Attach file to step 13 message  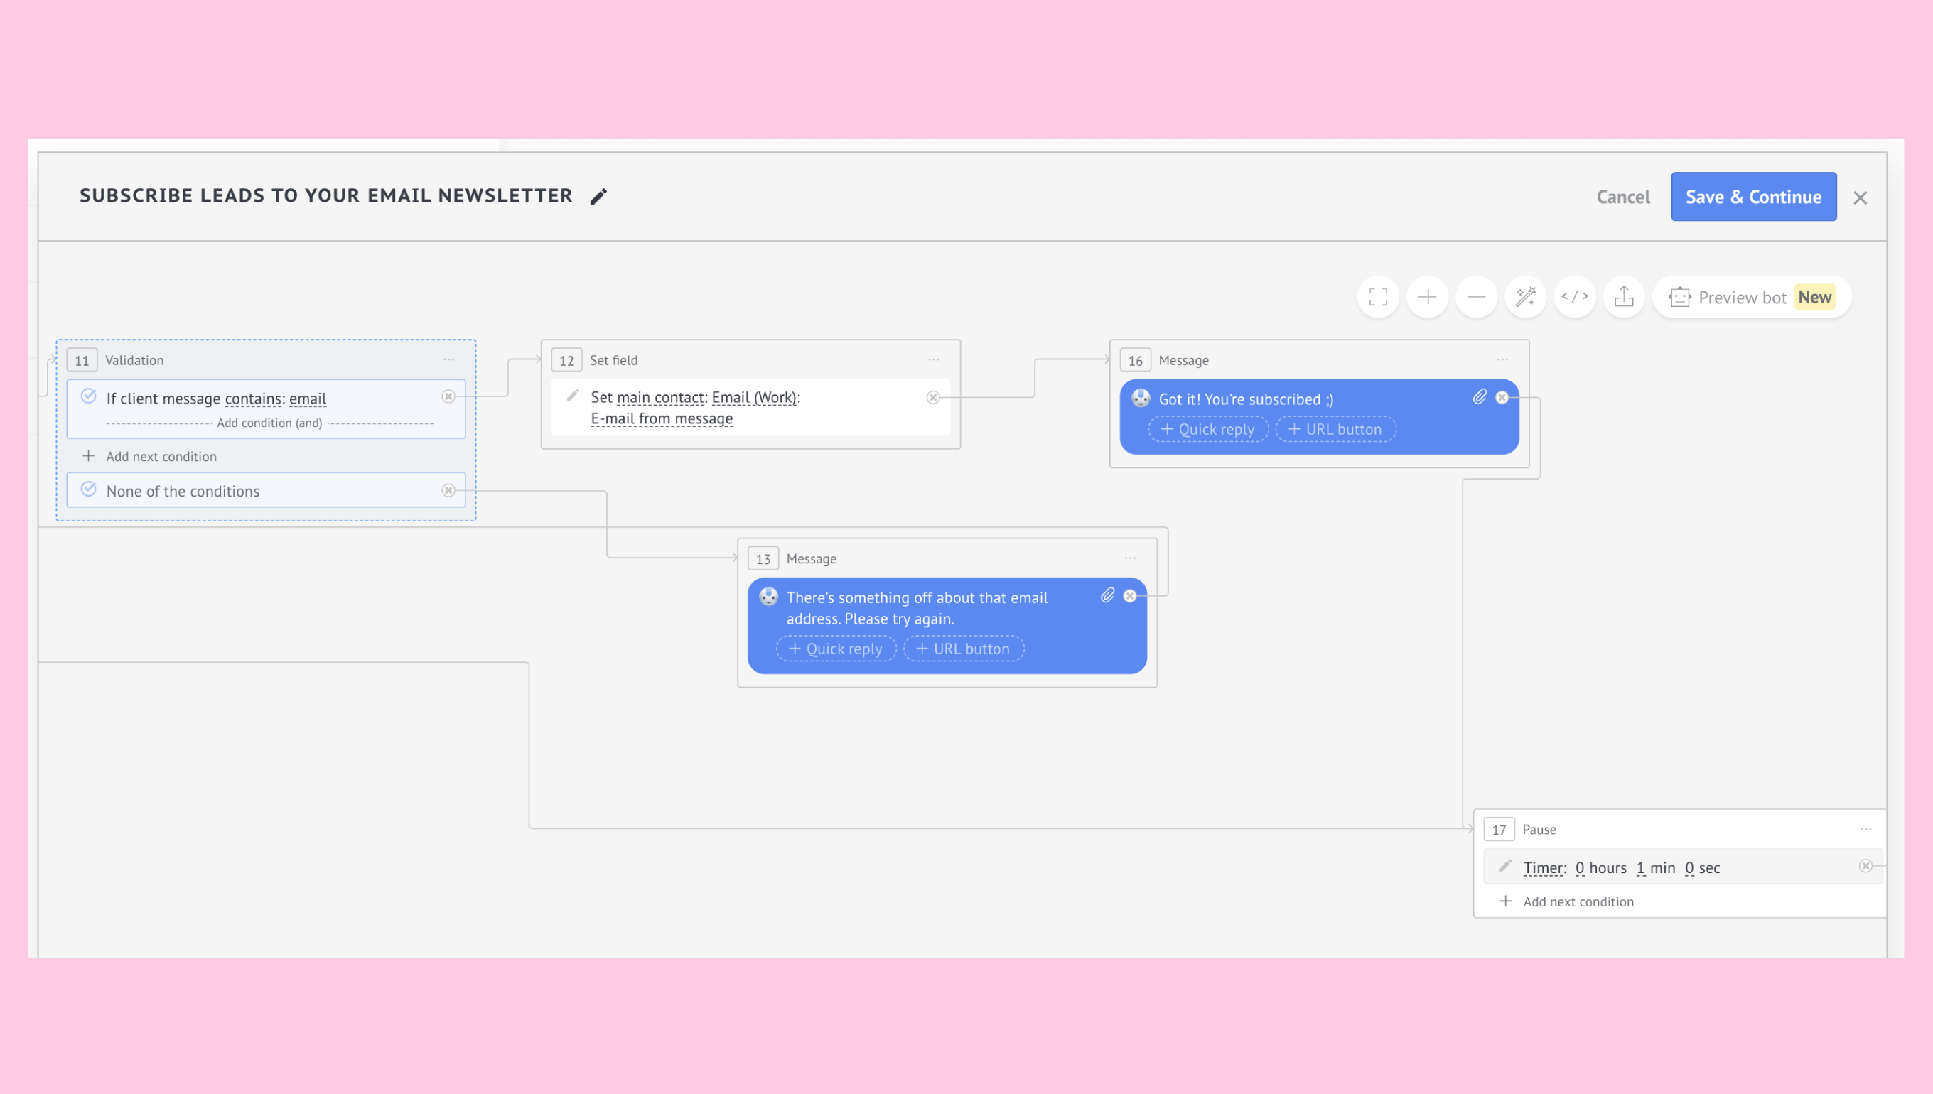pyautogui.click(x=1108, y=596)
